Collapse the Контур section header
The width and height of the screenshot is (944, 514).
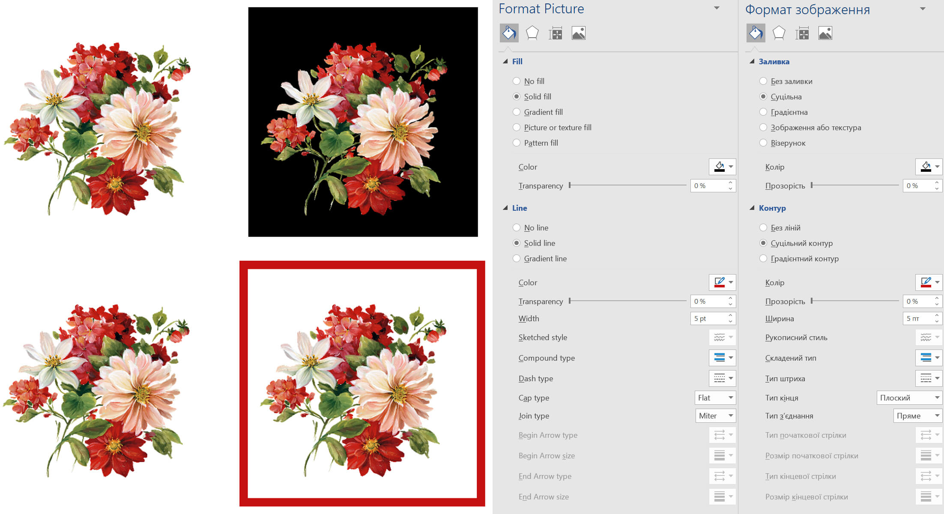coord(772,208)
